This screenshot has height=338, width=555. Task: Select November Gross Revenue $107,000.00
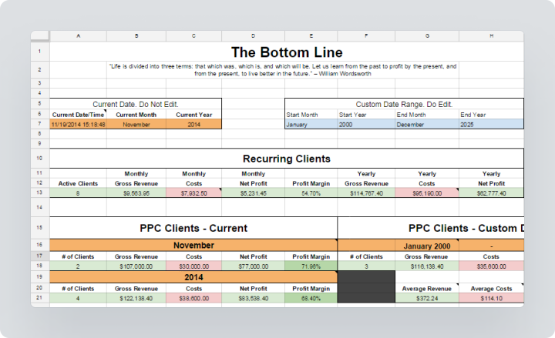pyautogui.click(x=136, y=266)
